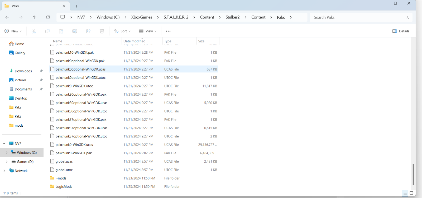Expand chevron after XboxGames breadcrumb
422x198 pixels.
158,17
